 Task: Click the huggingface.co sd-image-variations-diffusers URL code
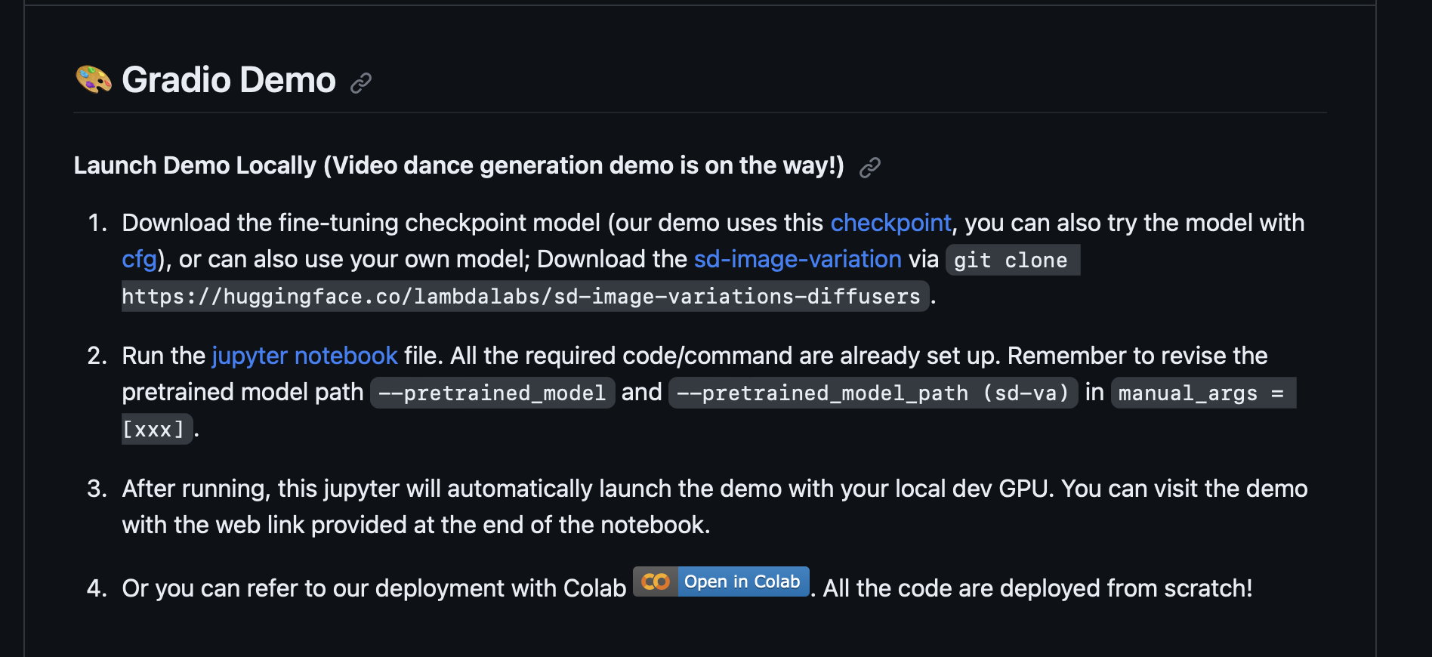525,296
